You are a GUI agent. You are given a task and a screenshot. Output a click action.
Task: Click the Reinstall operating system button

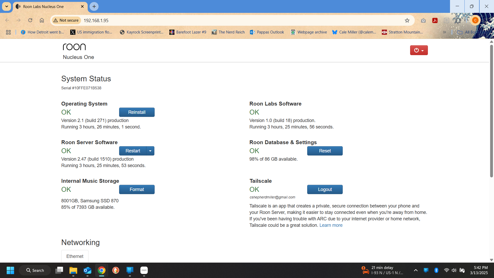pyautogui.click(x=137, y=112)
